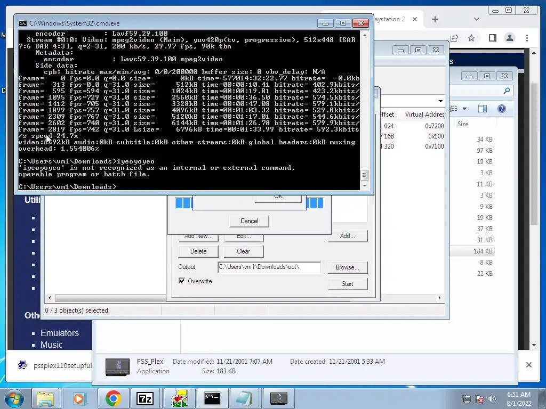Select the 97 KB file row
546x409 pixels.
484,151
